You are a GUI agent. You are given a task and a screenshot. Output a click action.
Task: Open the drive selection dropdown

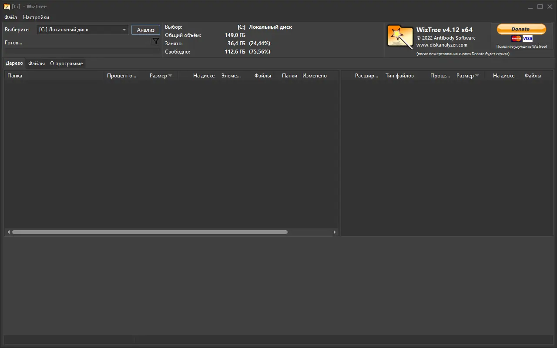(82, 30)
